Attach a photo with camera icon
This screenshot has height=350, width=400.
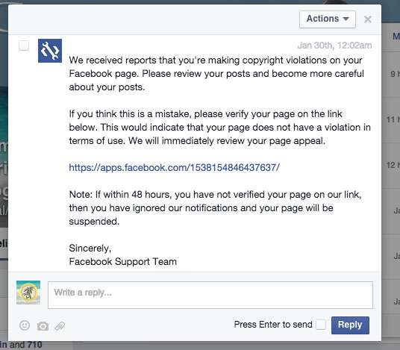click(x=43, y=326)
